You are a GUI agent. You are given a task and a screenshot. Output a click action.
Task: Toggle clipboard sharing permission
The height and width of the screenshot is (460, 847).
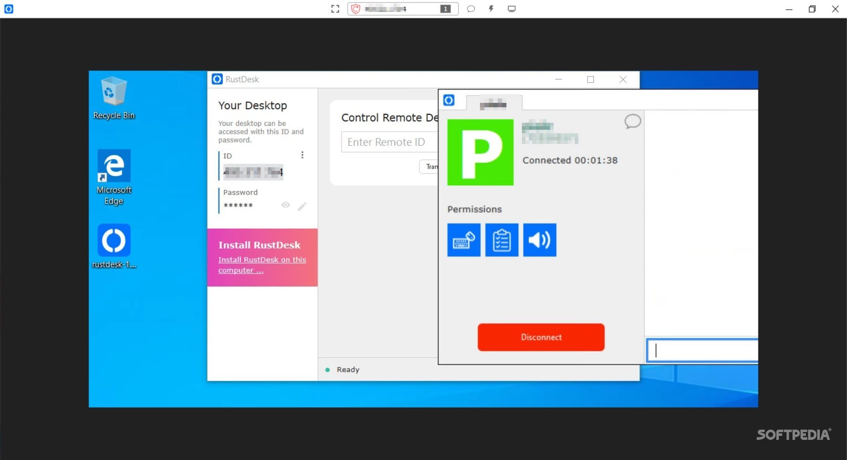(502, 240)
